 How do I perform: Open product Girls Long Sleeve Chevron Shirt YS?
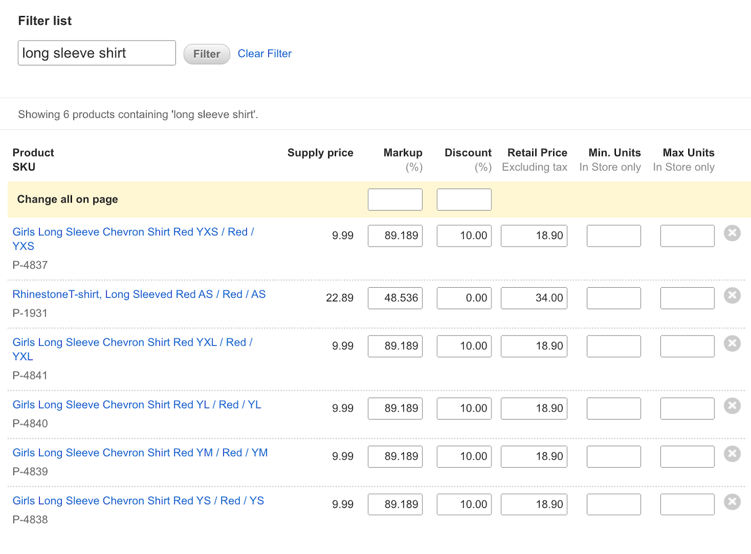click(x=138, y=500)
